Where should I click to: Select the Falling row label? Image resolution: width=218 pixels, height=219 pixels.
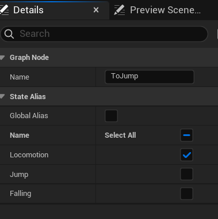click(x=20, y=194)
